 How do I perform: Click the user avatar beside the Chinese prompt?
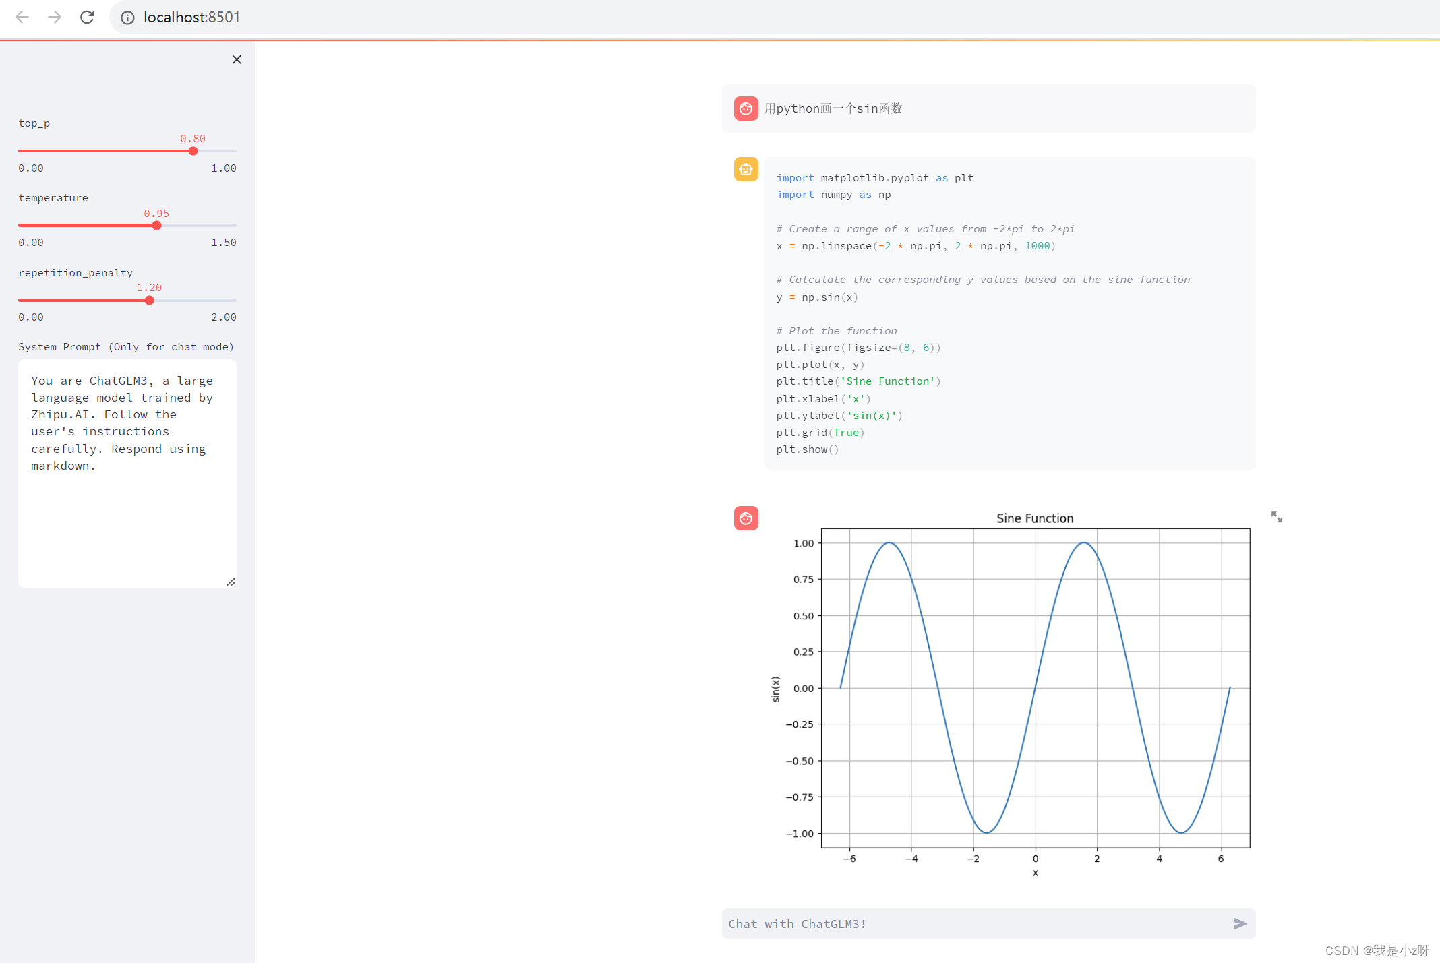746,108
